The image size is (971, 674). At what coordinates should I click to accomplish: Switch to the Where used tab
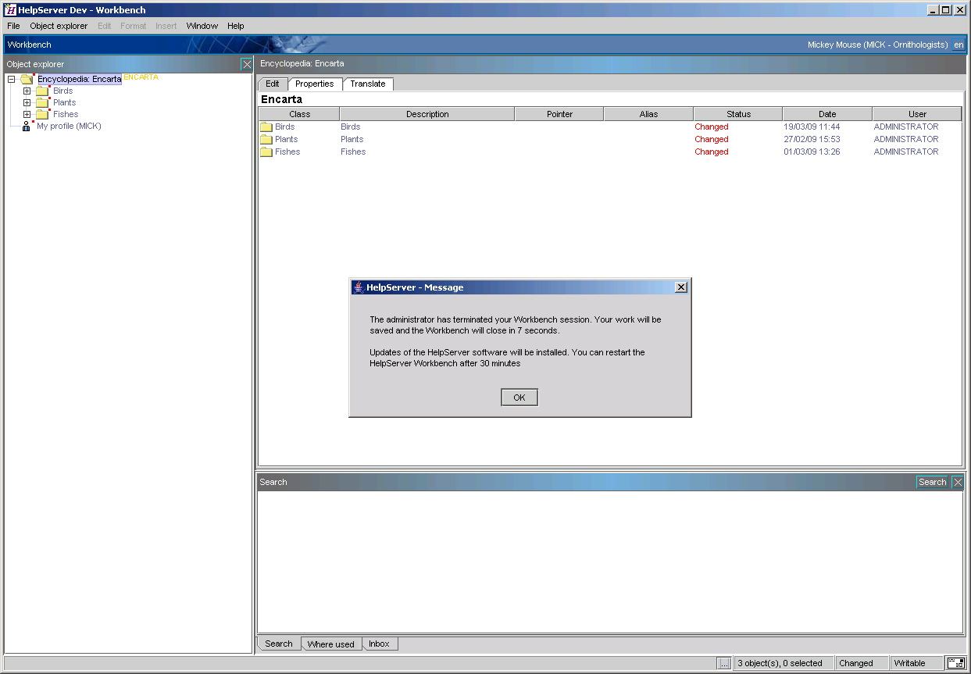click(x=331, y=644)
